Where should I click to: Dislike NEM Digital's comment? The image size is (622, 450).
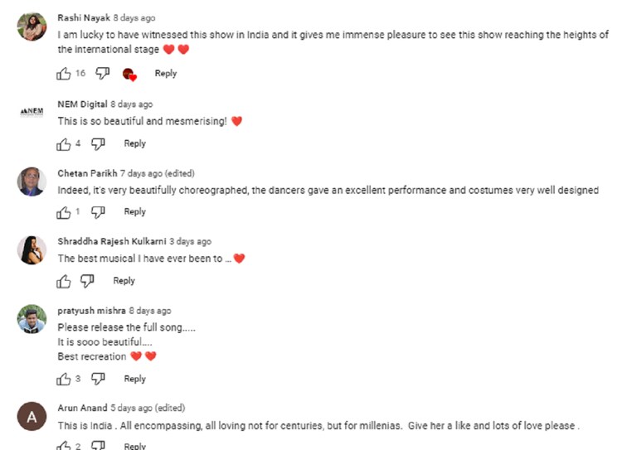point(98,144)
